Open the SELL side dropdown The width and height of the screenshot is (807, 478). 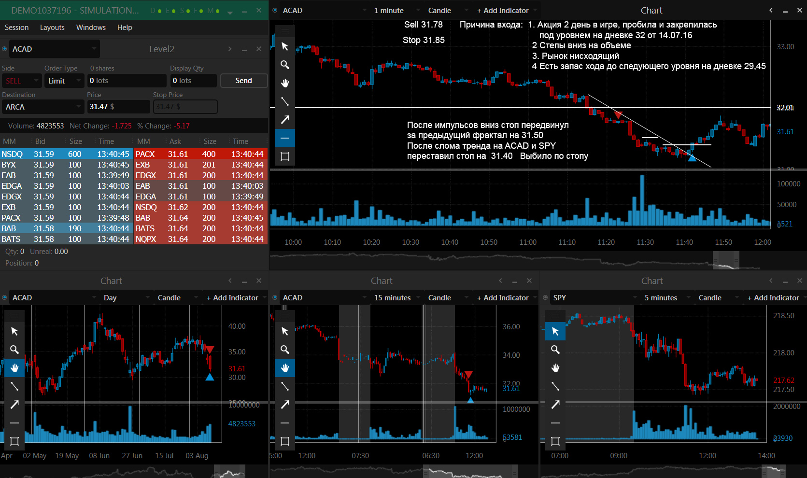(x=22, y=81)
